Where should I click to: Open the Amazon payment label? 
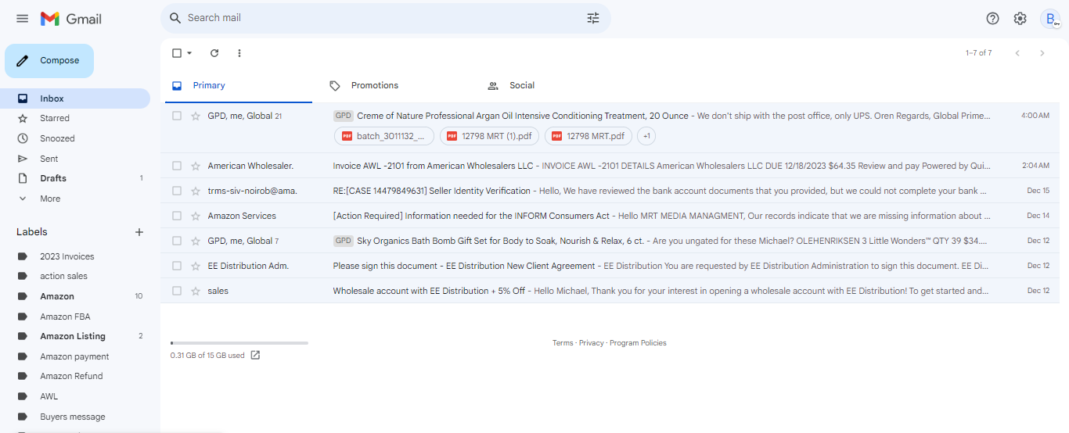click(75, 356)
